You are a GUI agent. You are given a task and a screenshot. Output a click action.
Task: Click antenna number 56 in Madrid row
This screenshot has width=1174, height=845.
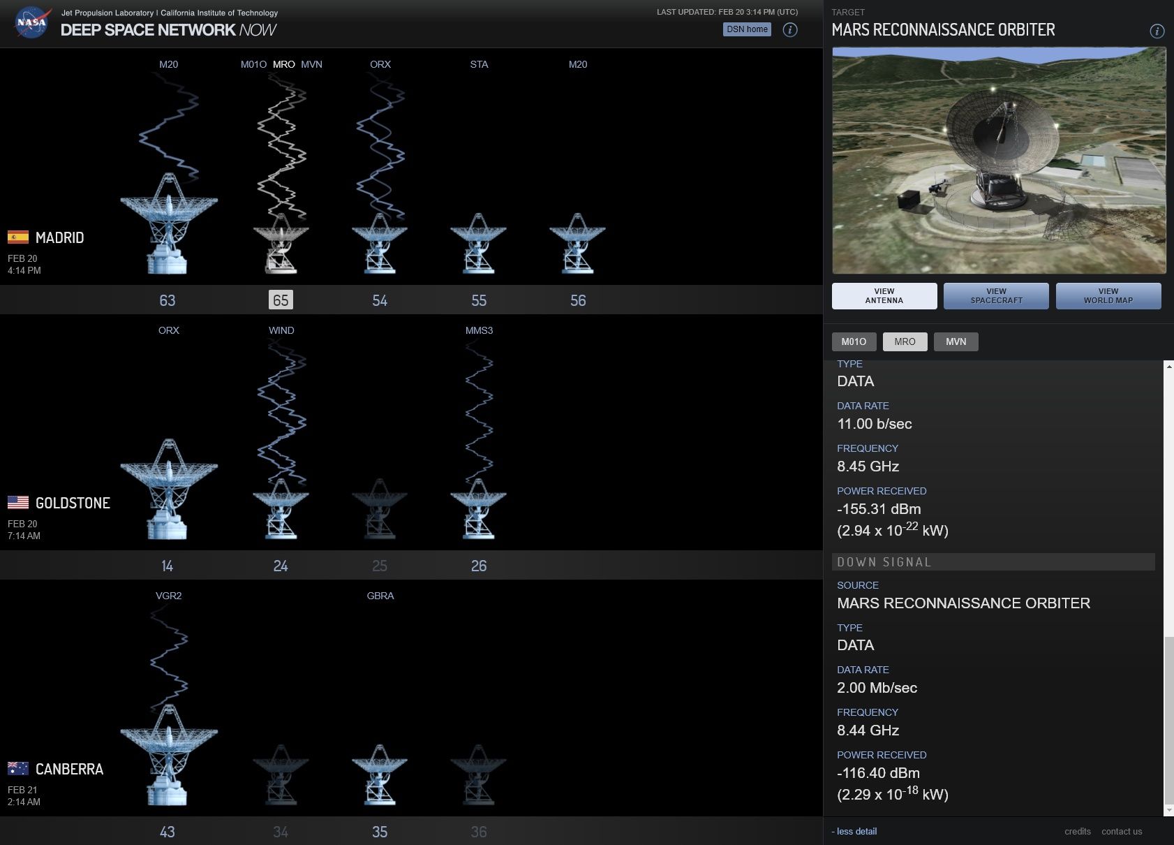[578, 300]
